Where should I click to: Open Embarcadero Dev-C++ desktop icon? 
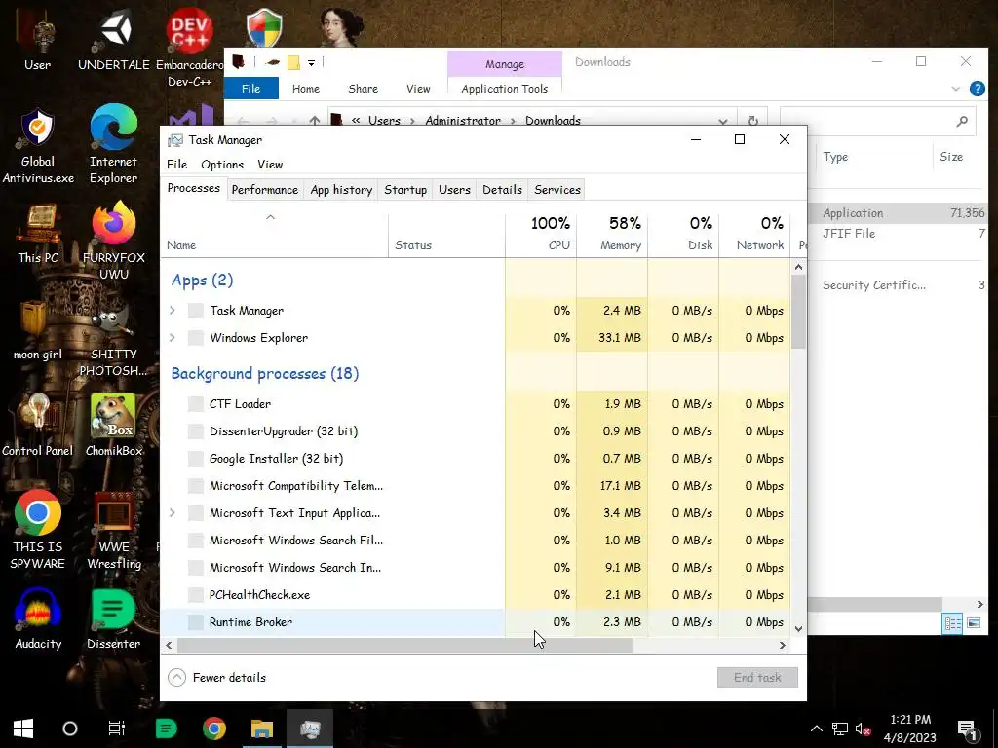pos(189,48)
